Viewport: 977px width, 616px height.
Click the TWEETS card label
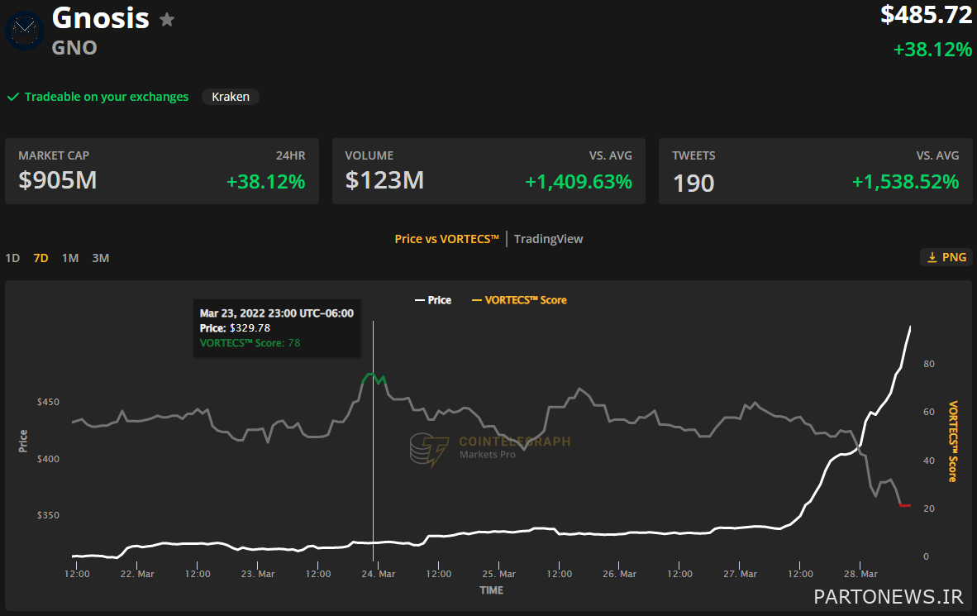click(693, 155)
